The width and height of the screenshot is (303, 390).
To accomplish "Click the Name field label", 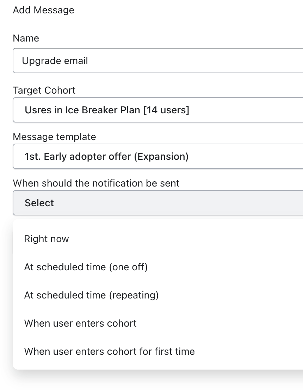I will point(26,38).
